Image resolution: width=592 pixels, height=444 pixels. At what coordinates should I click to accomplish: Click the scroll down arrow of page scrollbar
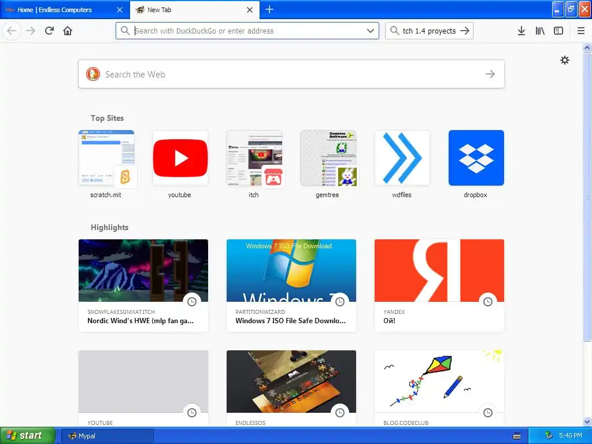click(587, 421)
